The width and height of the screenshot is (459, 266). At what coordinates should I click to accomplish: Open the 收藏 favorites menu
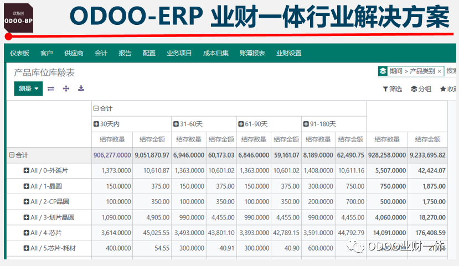coord(448,89)
